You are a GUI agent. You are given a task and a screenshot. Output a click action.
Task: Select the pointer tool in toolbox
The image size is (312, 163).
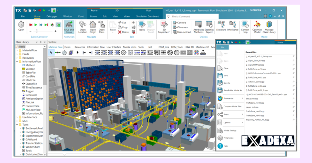(51, 53)
